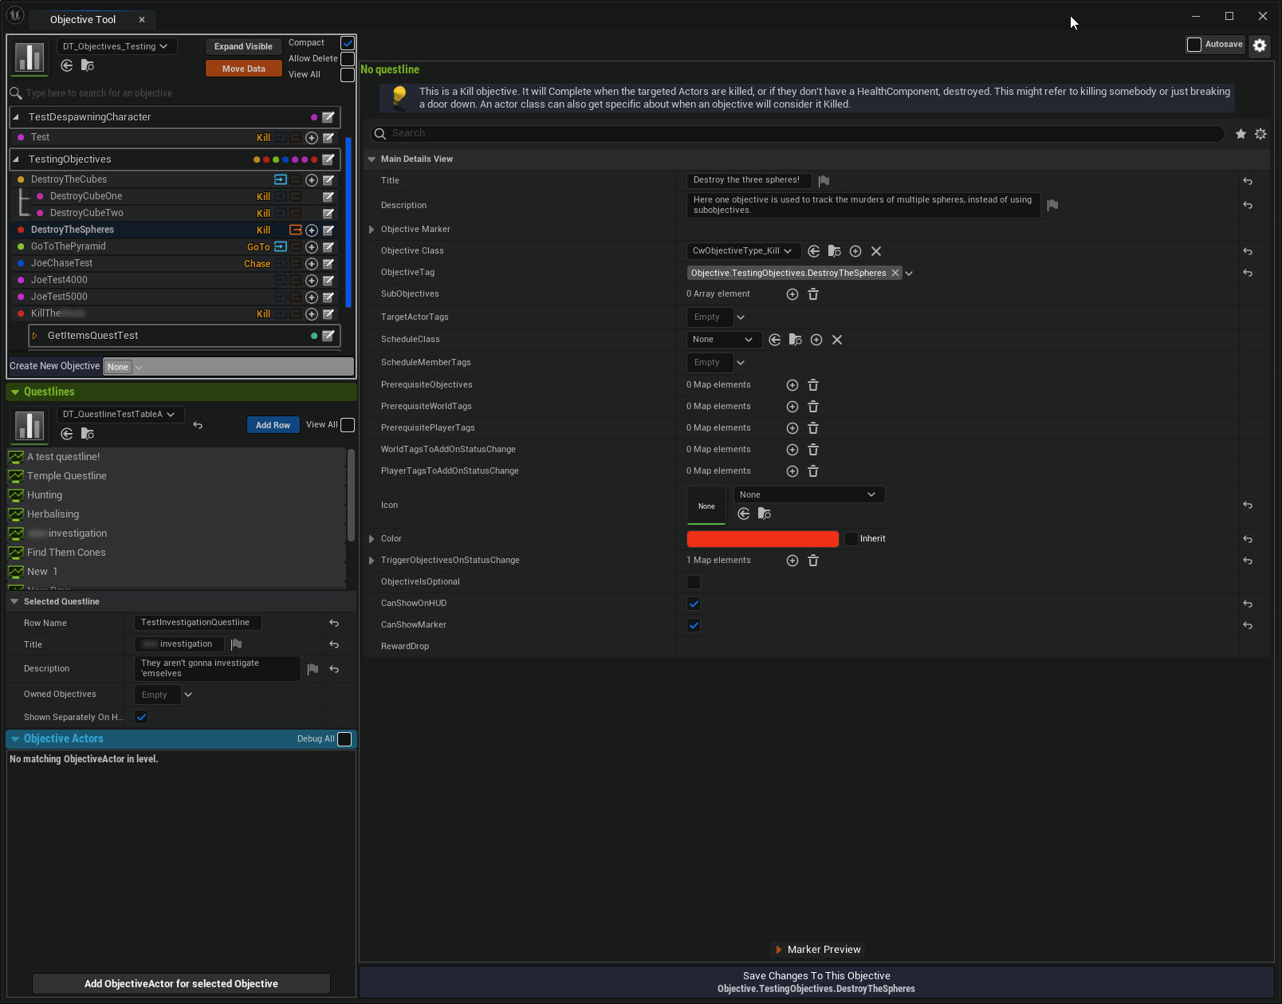The width and height of the screenshot is (1282, 1004).
Task: Click Add ObjectiveActor for selected Objective
Action: click(x=181, y=984)
